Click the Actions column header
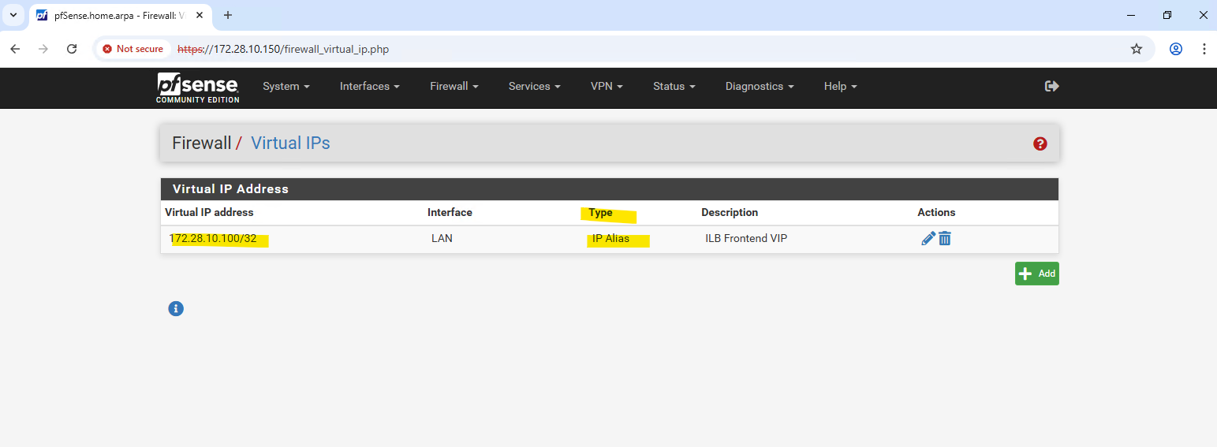The width and height of the screenshot is (1217, 447). coord(936,212)
